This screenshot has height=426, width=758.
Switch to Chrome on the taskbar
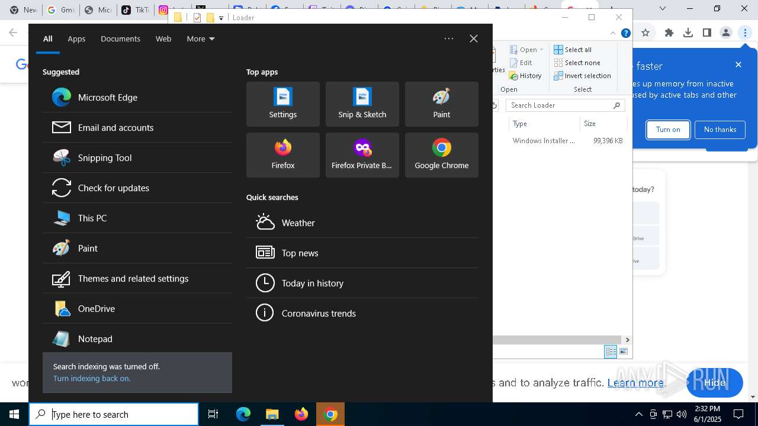(x=330, y=414)
